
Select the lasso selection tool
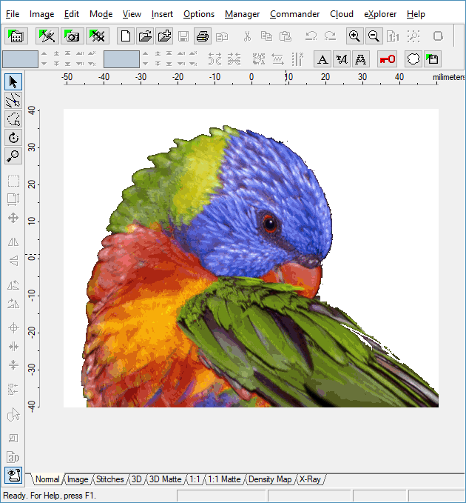coord(13,119)
